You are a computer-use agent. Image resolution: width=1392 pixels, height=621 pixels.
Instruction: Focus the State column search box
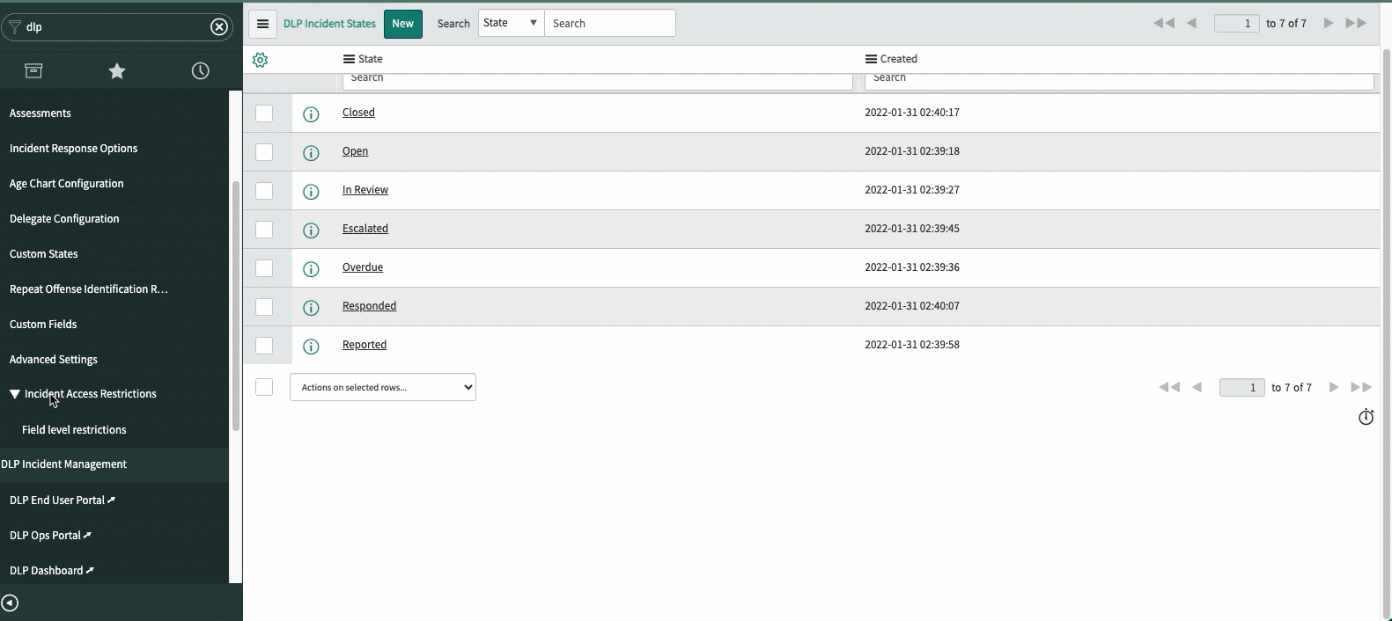tap(598, 80)
